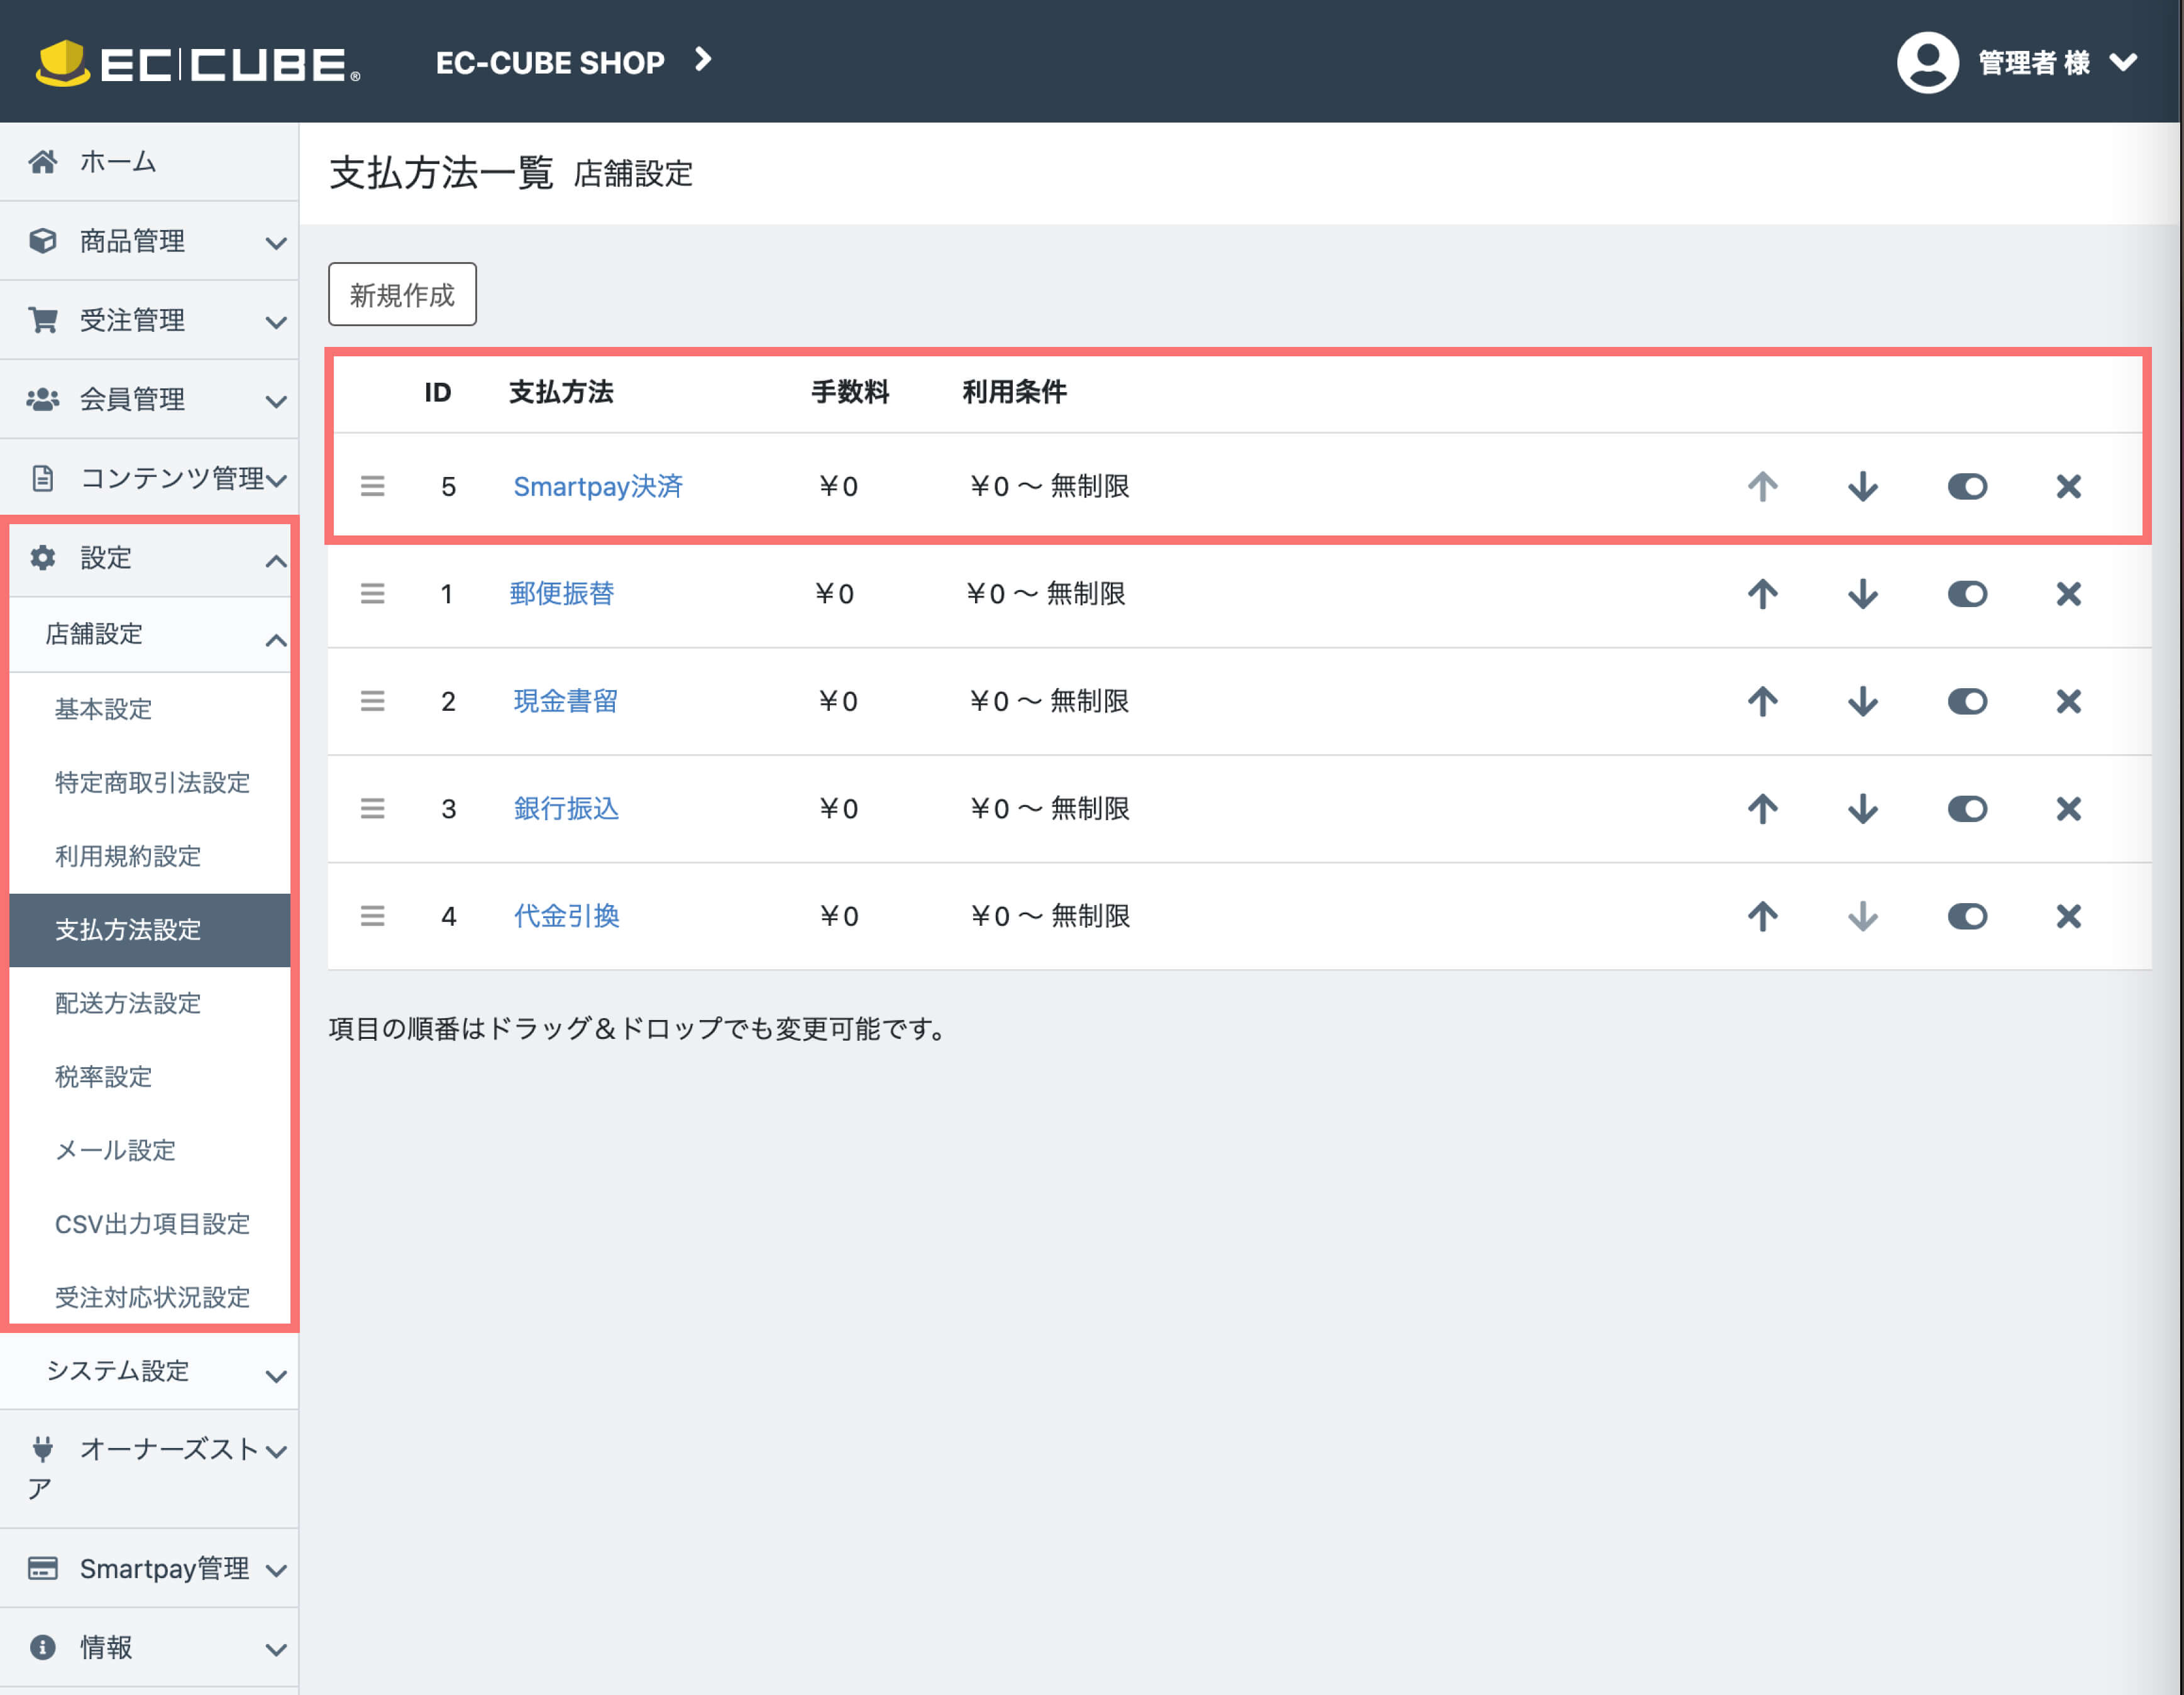Grab the drag handle of 銀行振込 row

pos(372,808)
